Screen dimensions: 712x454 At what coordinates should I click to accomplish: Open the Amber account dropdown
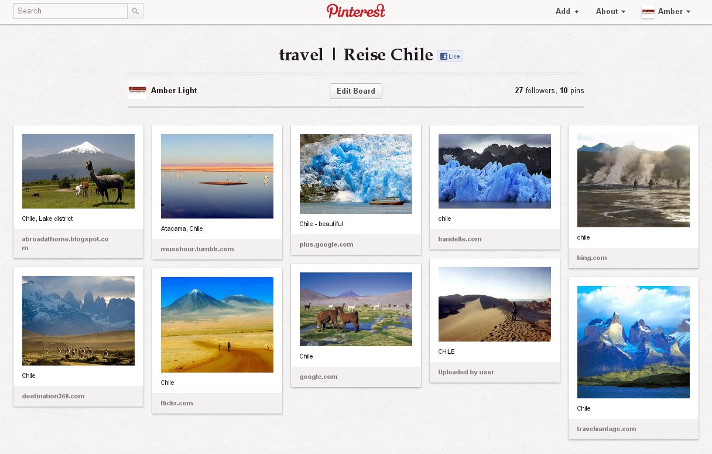pos(675,12)
